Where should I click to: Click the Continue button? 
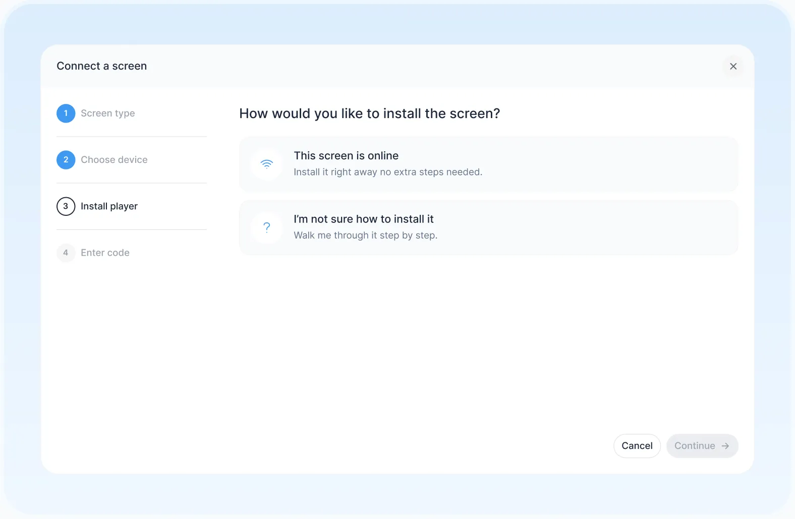click(x=702, y=446)
